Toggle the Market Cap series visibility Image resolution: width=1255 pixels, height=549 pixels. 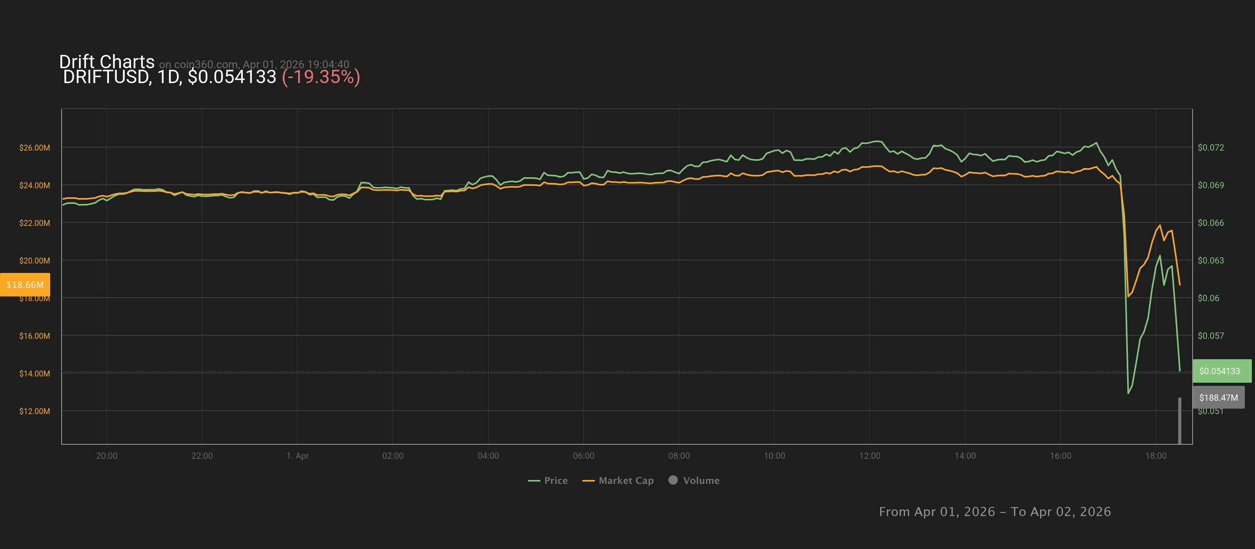click(626, 480)
